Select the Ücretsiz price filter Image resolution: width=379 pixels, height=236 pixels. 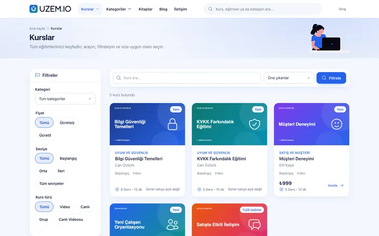coord(67,123)
